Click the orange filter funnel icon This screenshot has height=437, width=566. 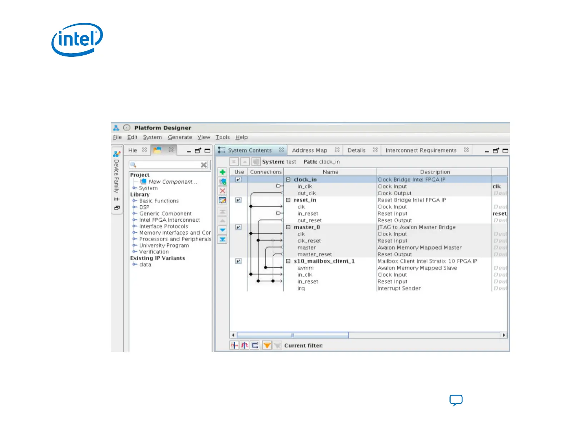pyautogui.click(x=267, y=345)
